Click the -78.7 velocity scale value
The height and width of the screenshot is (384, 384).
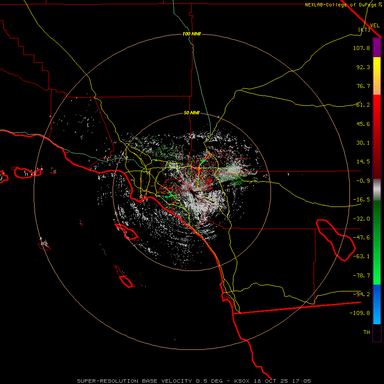[x=361, y=276]
